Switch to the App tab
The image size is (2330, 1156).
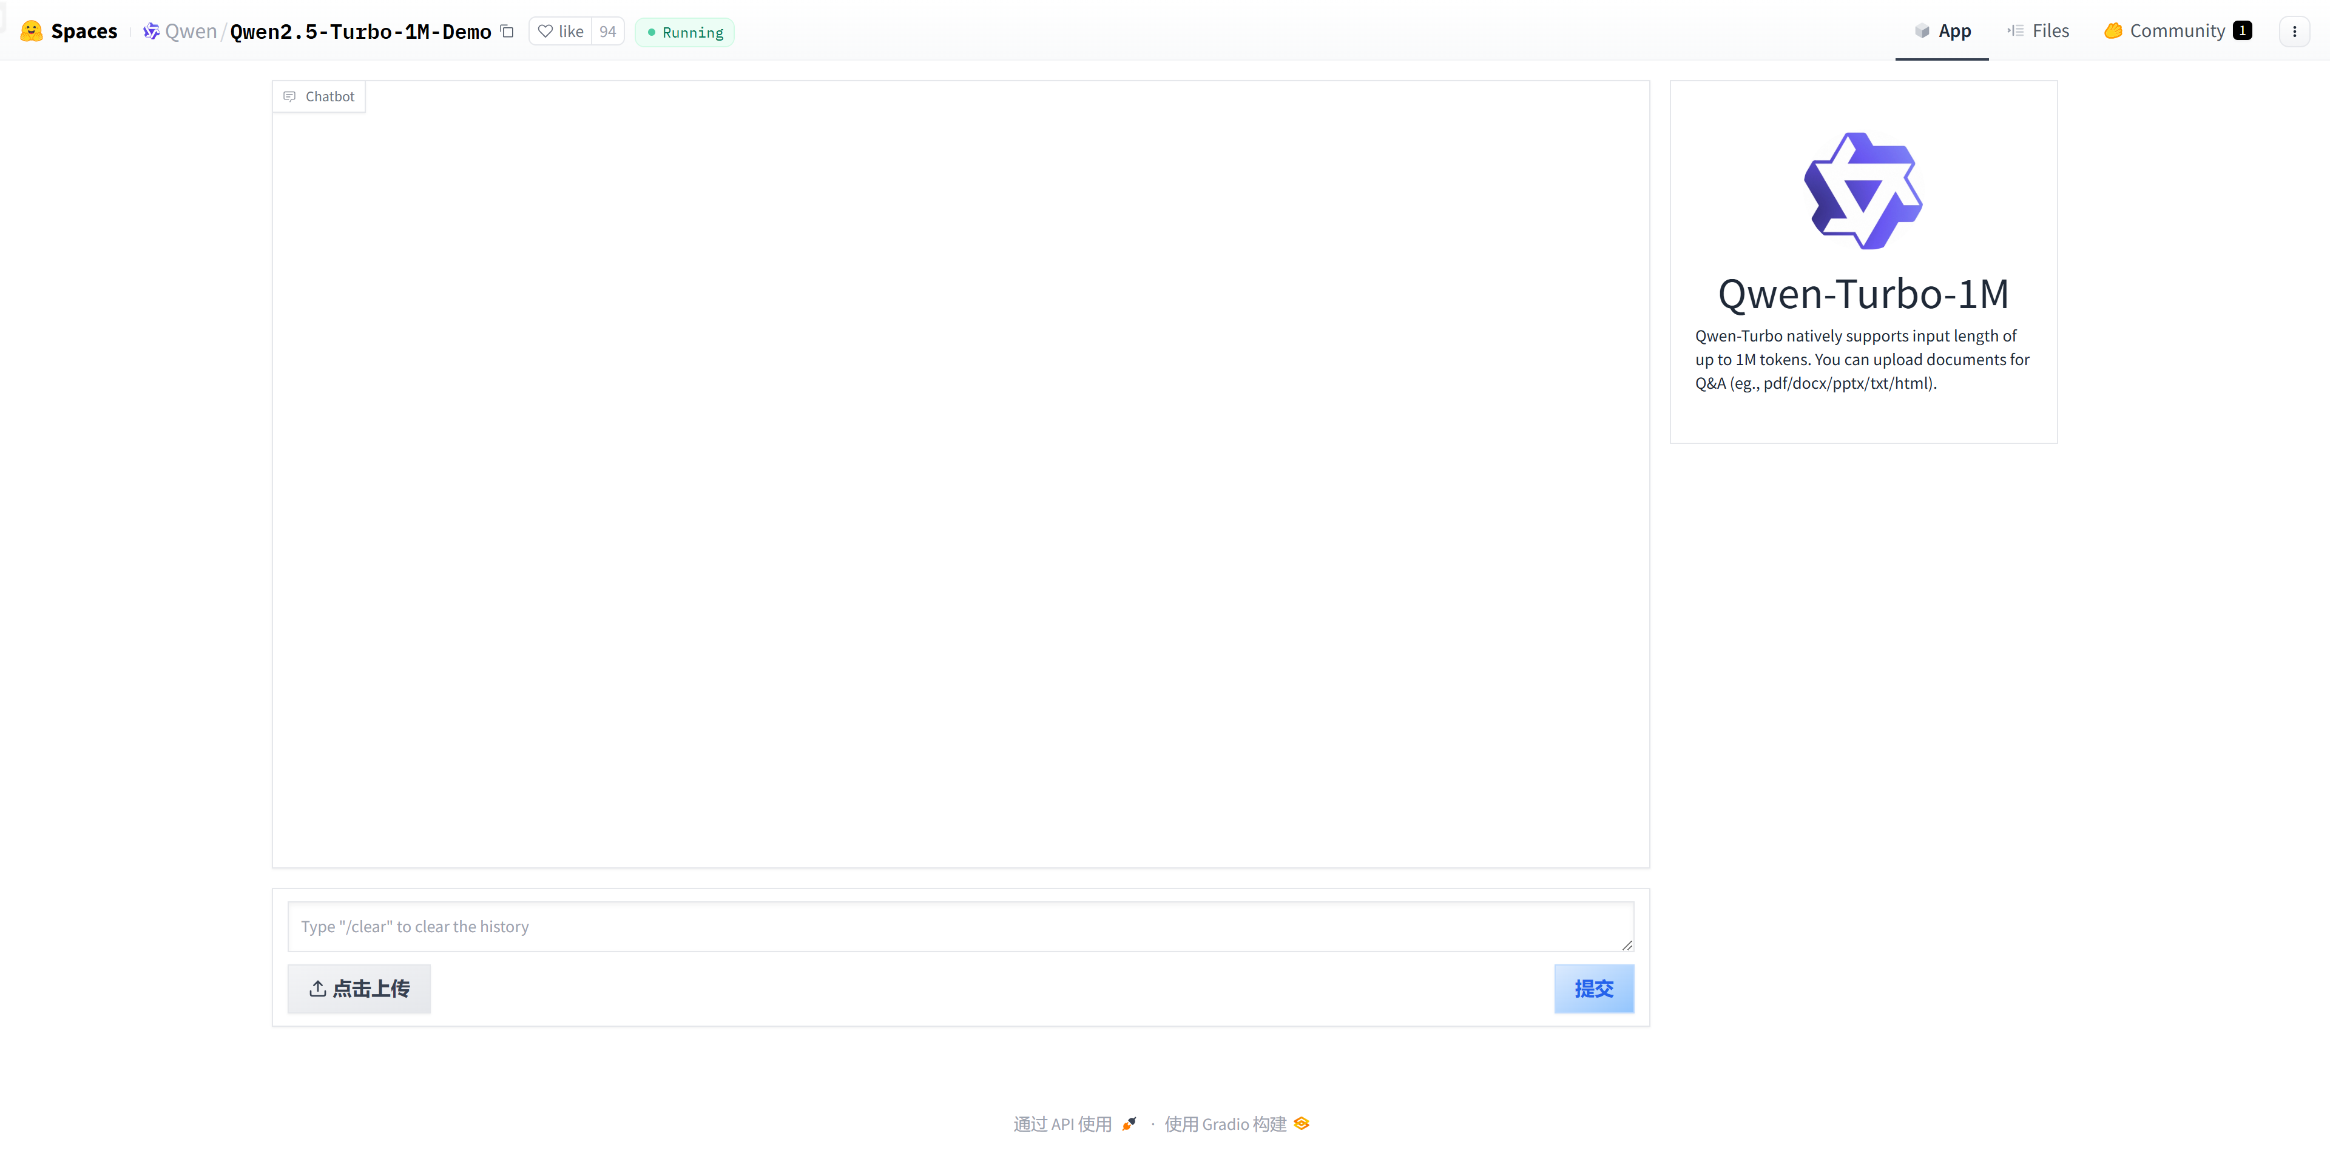click(1942, 31)
